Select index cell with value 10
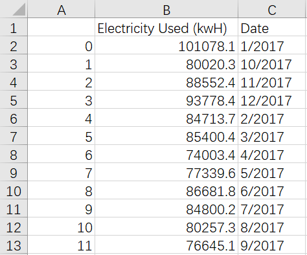 (x=62, y=227)
